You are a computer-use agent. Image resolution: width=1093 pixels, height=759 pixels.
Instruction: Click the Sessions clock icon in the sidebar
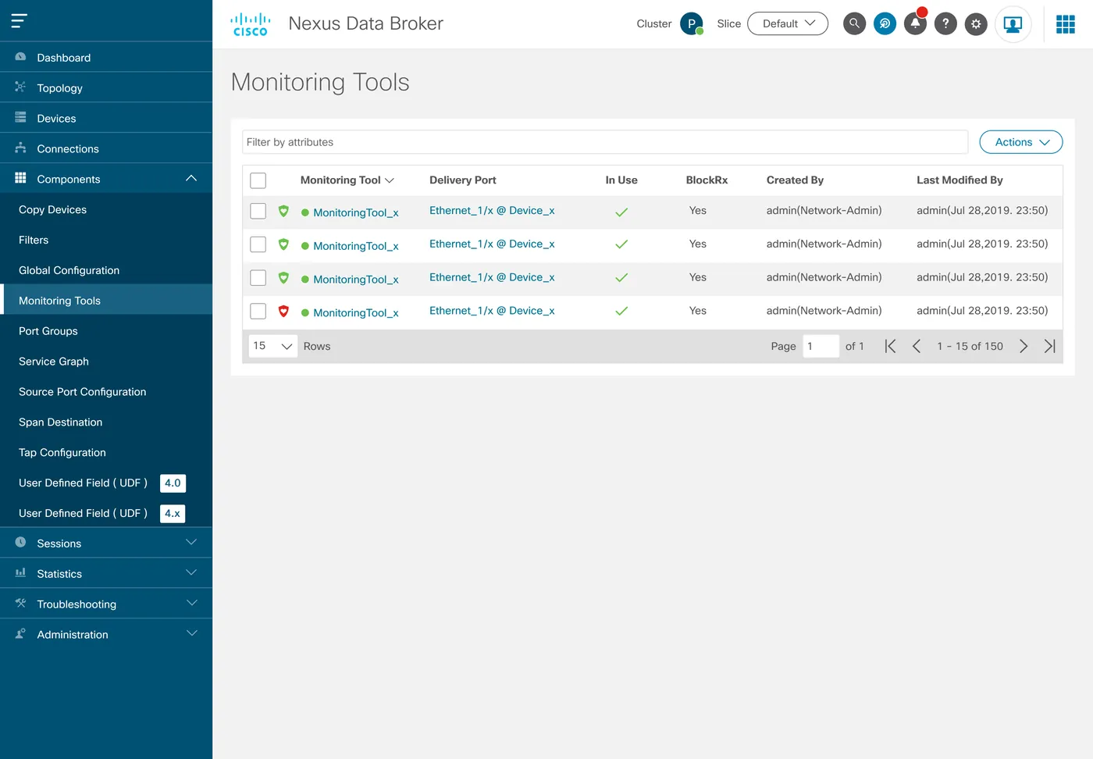pyautogui.click(x=20, y=542)
